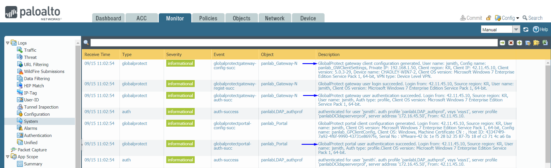Open the Config dropdown menu
The width and height of the screenshot is (551, 168).
[507, 18]
